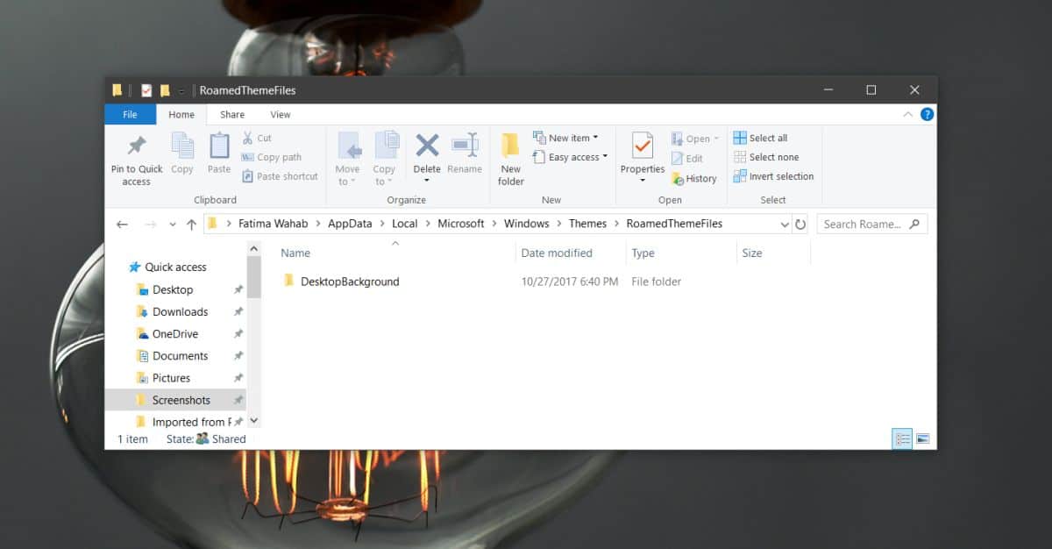
Task: Expand the Delete dropdown arrow
Action: tap(427, 181)
